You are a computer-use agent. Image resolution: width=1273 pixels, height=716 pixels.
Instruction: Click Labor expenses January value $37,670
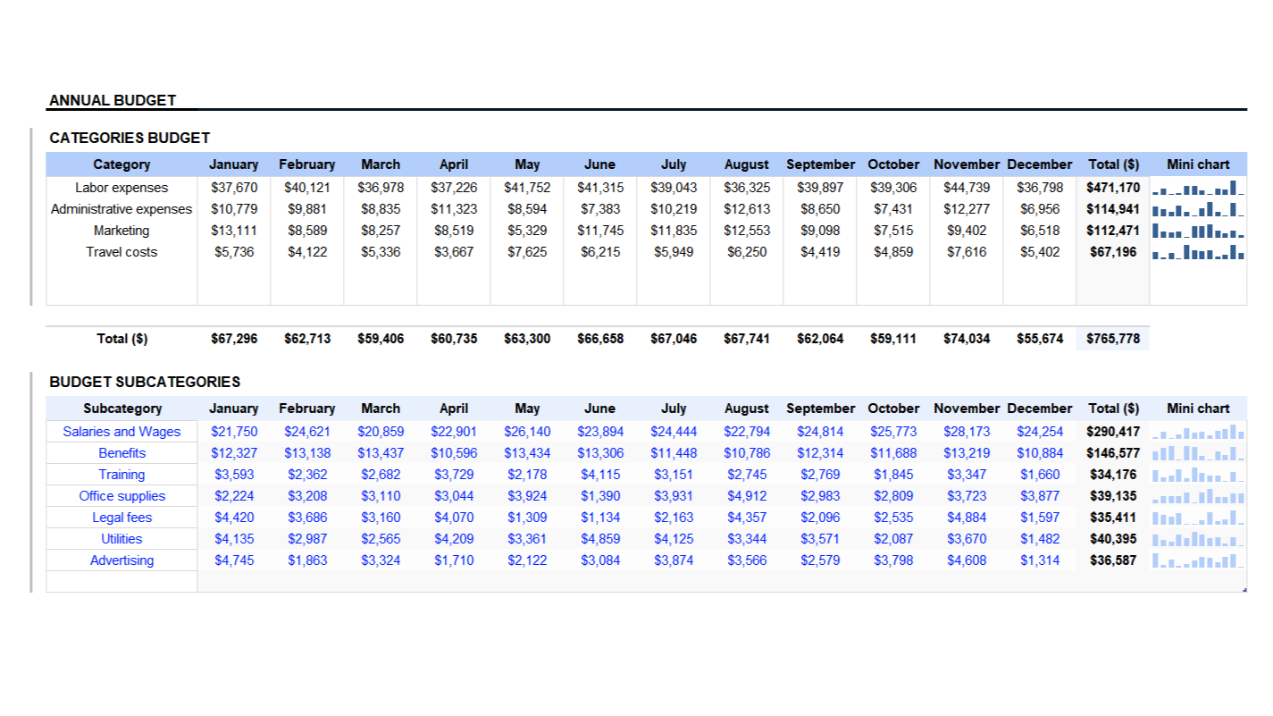coord(234,188)
